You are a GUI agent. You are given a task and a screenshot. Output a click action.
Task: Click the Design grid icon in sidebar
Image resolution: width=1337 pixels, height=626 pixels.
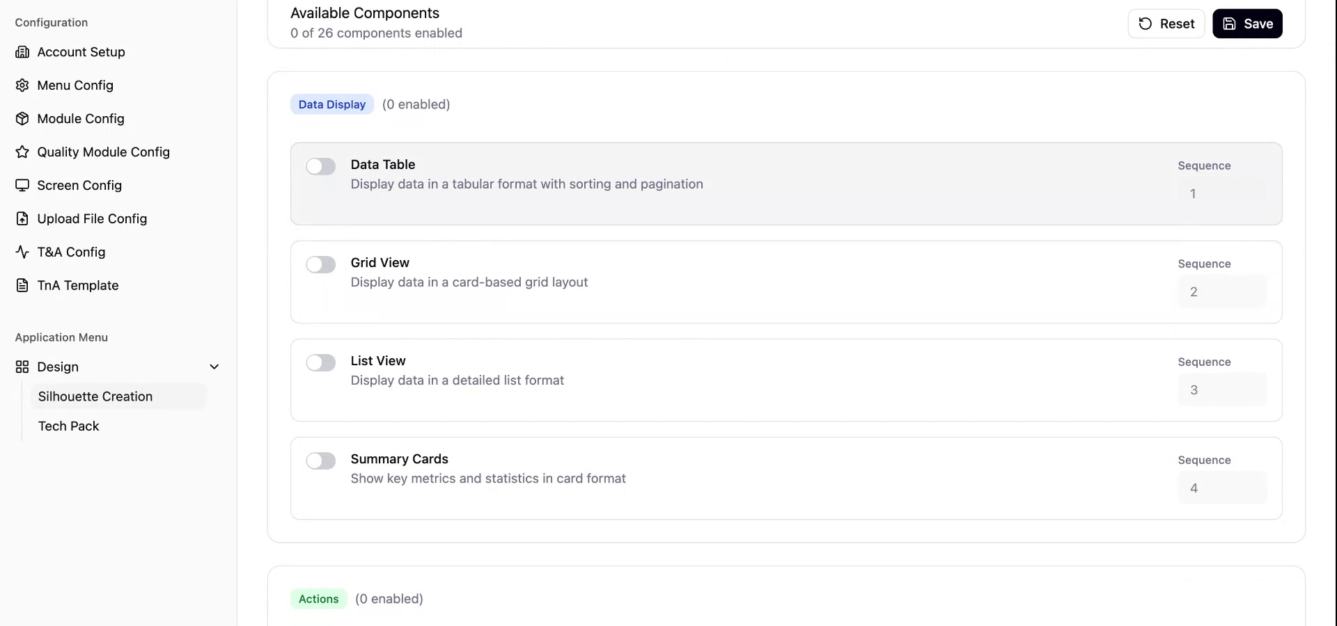22,367
